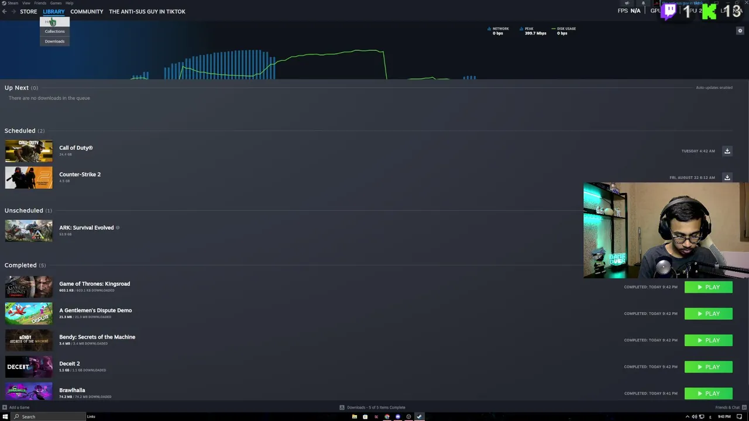Click the Counter-Strike 2 thumbnail

click(x=29, y=178)
